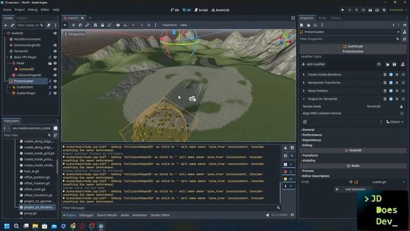This screenshot has height=231, width=410.
Task: Click documentation icon in Modifier Stack header
Action: [x=403, y=64]
